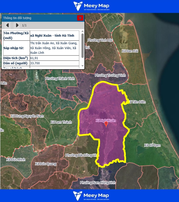Click the info panel's vertical scrollbar thumb
The height and width of the screenshot is (202, 179).
point(82,46)
